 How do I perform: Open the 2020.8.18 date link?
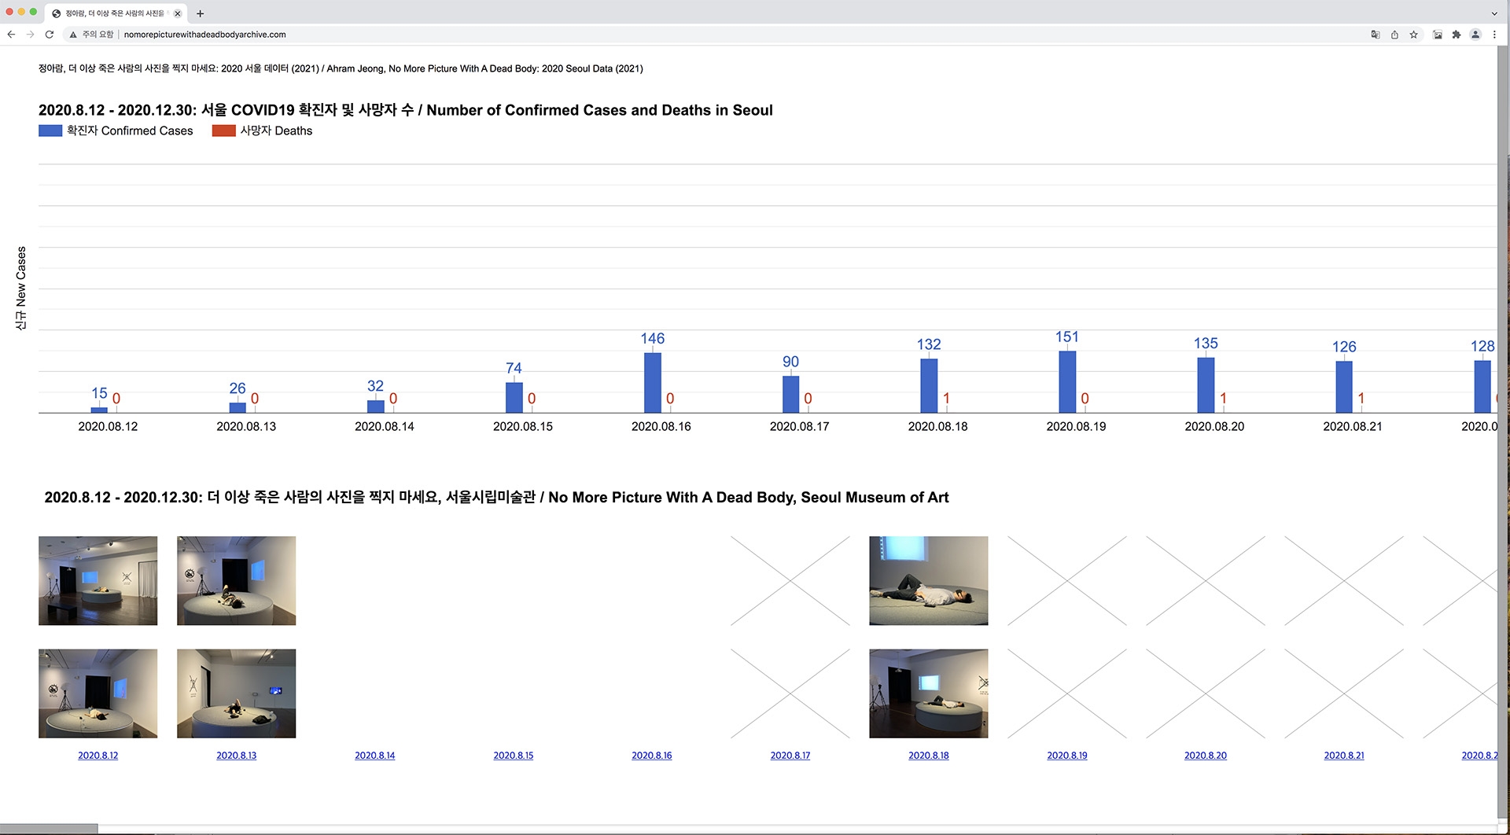pos(928,756)
